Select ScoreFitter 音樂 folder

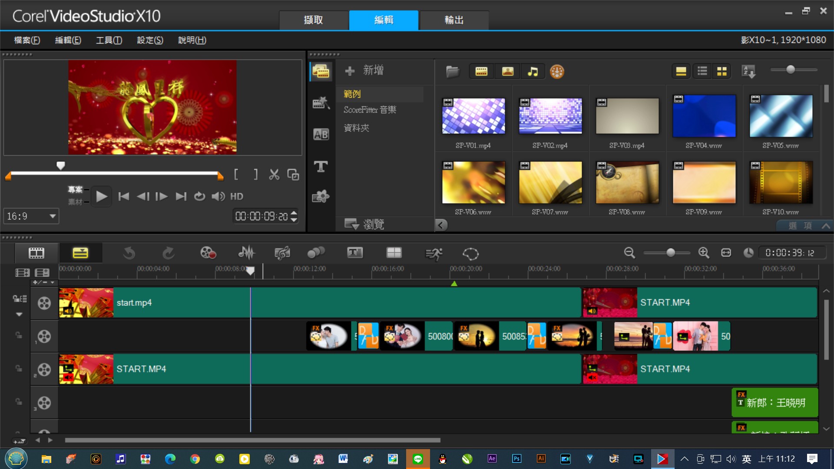(370, 110)
